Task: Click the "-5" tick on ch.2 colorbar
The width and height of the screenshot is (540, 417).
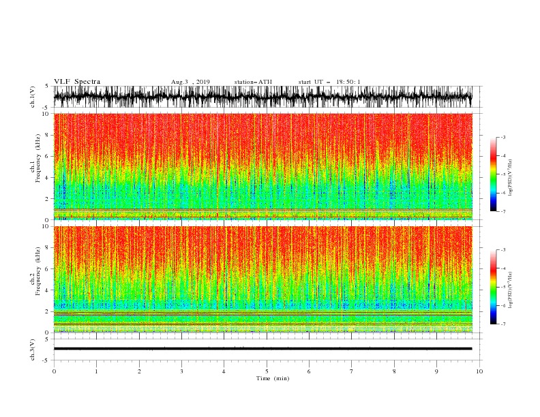Action: [x=502, y=287]
